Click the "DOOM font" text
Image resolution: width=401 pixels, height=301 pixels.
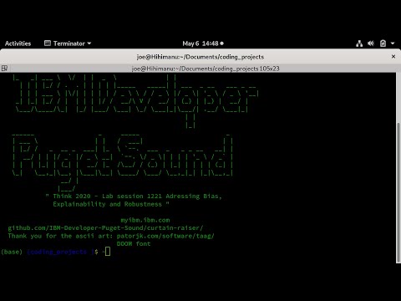pos(134,244)
